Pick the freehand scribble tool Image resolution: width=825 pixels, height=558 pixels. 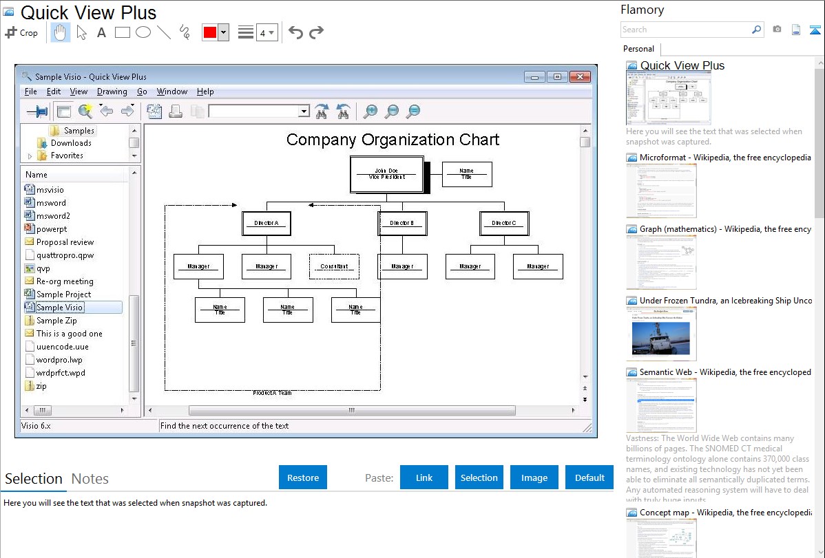coord(185,32)
